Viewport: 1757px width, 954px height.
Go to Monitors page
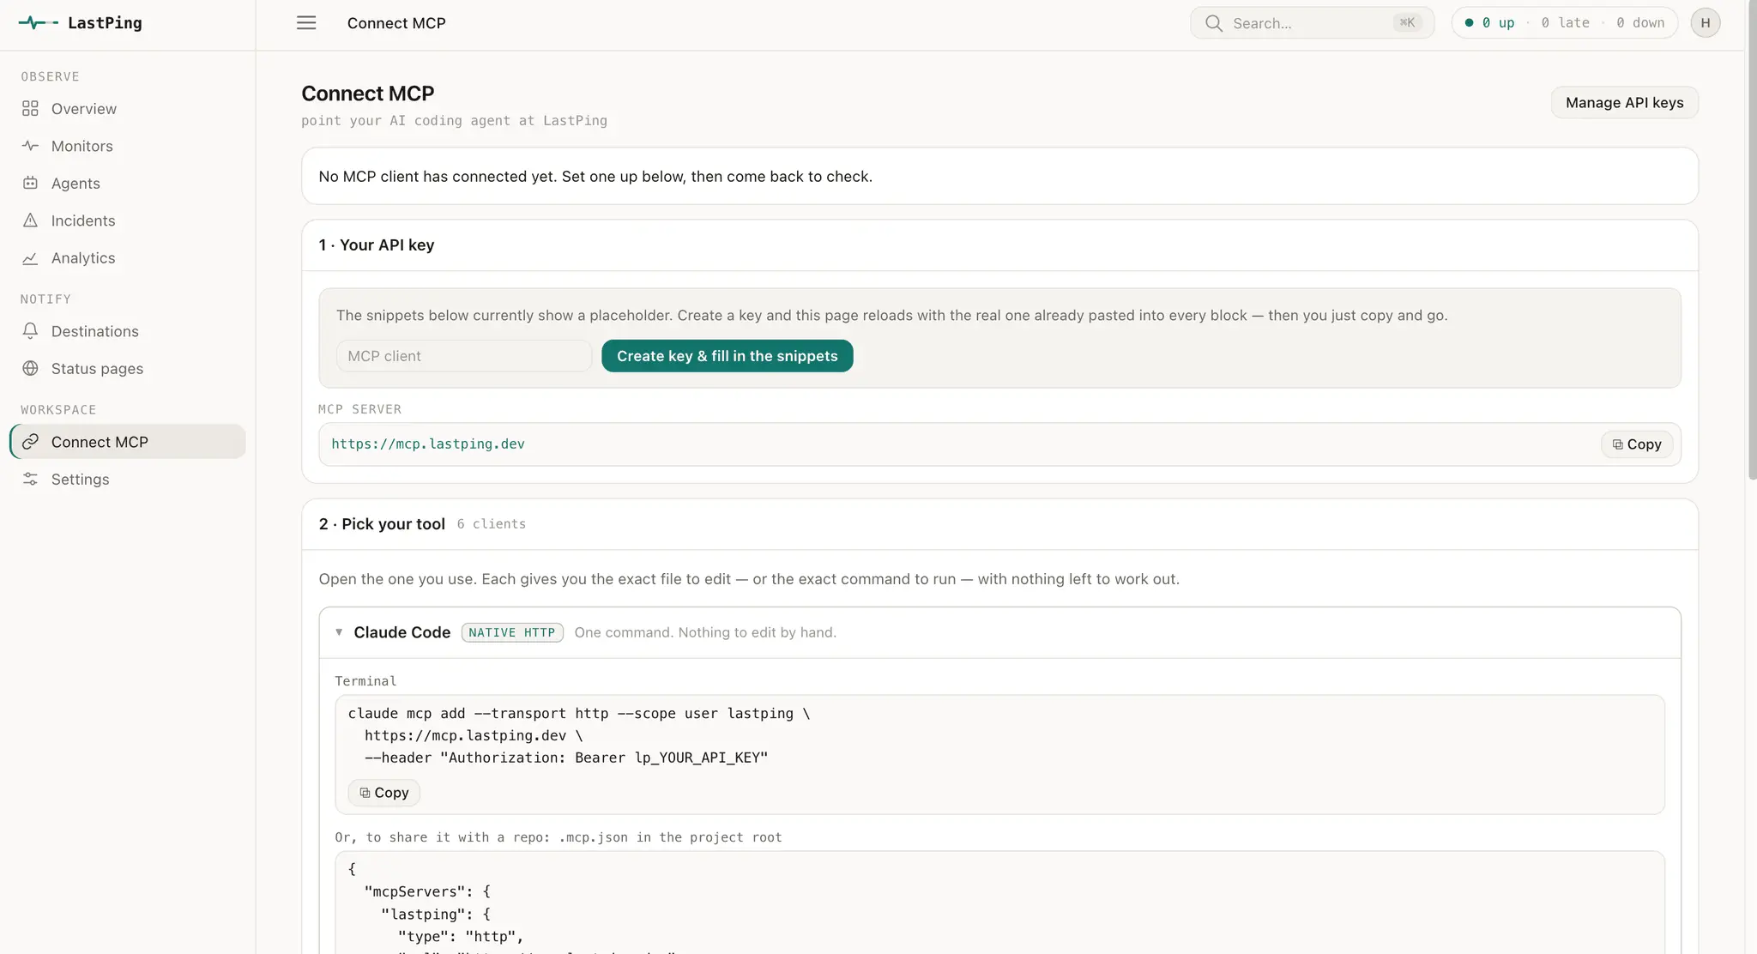pyautogui.click(x=128, y=146)
